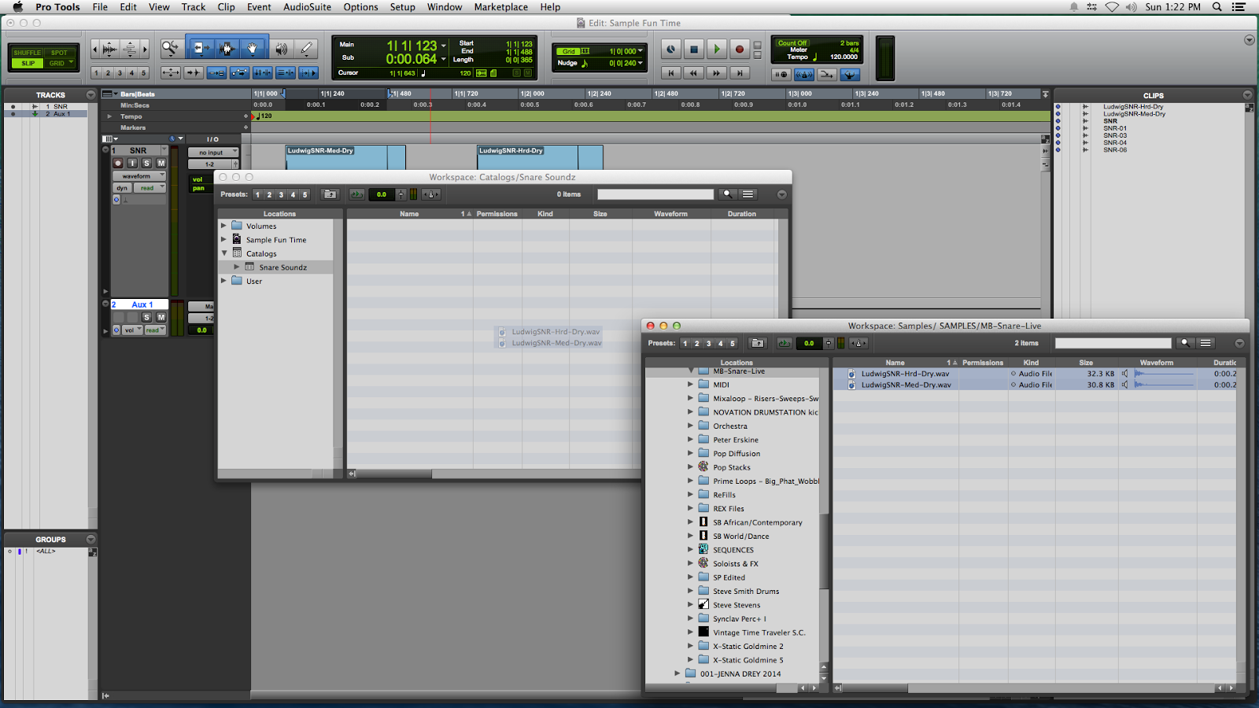The image size is (1259, 708).
Task: Open the Track menu
Action: pyautogui.click(x=194, y=7)
